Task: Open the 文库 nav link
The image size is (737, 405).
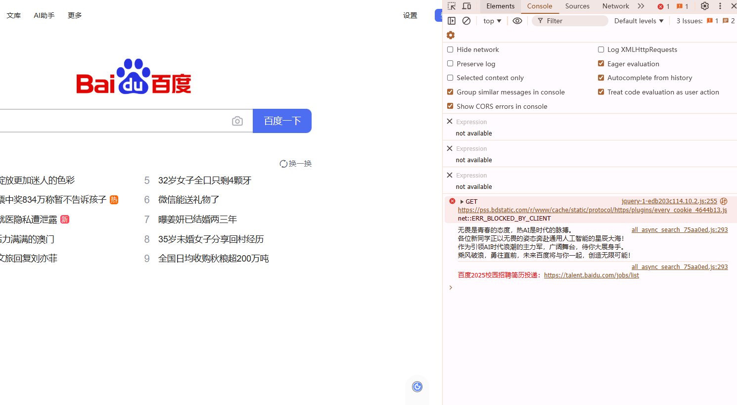Action: pyautogui.click(x=14, y=15)
